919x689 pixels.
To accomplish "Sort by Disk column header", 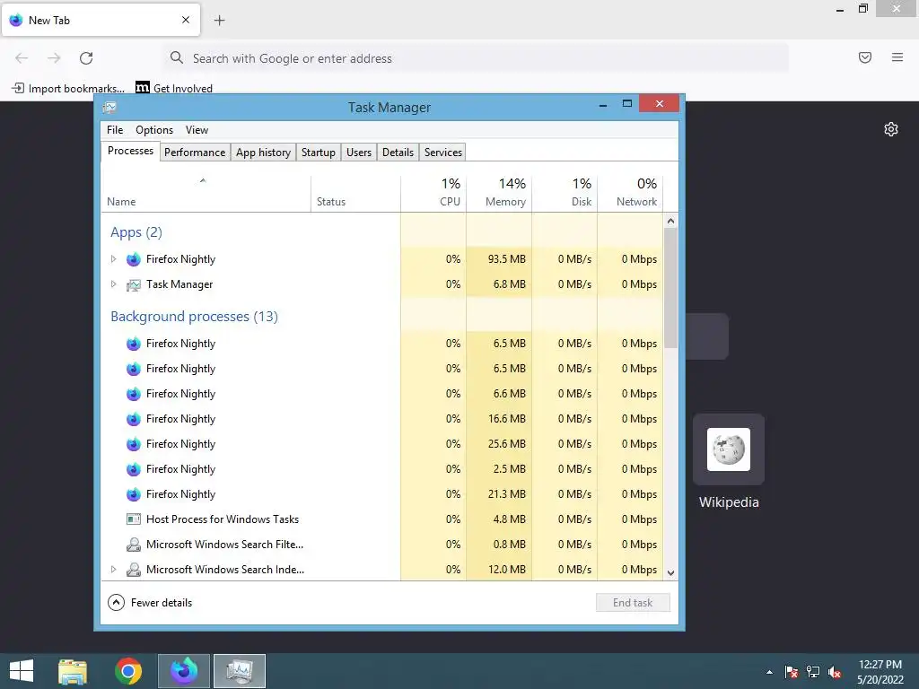I will (x=565, y=194).
